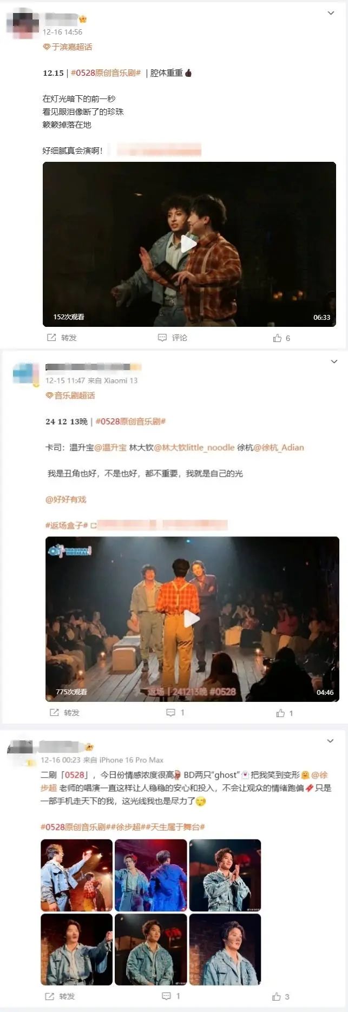Open the 音乐剧超话 super topic link
Screen dimensions: 348x1012
point(70,396)
